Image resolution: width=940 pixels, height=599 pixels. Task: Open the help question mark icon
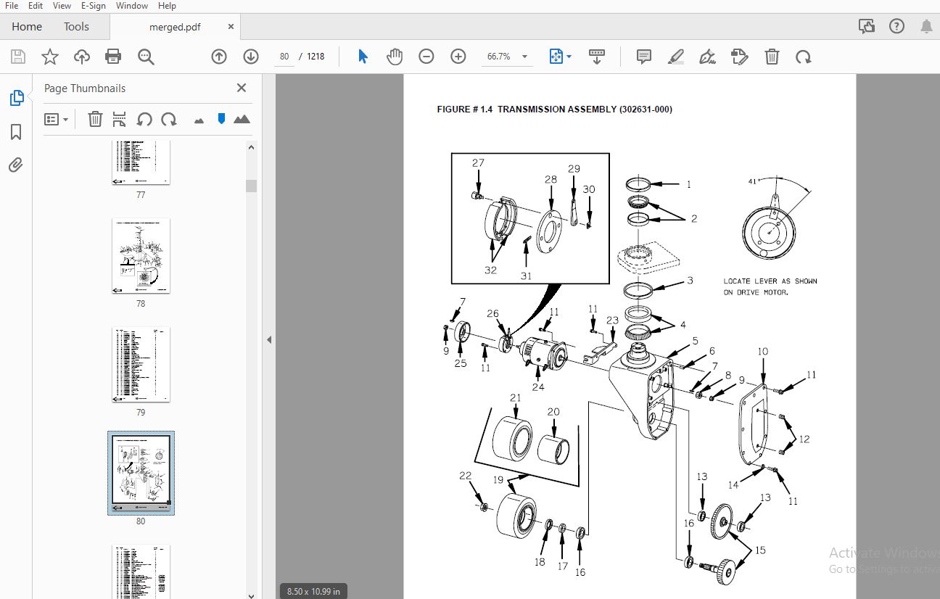click(x=896, y=27)
